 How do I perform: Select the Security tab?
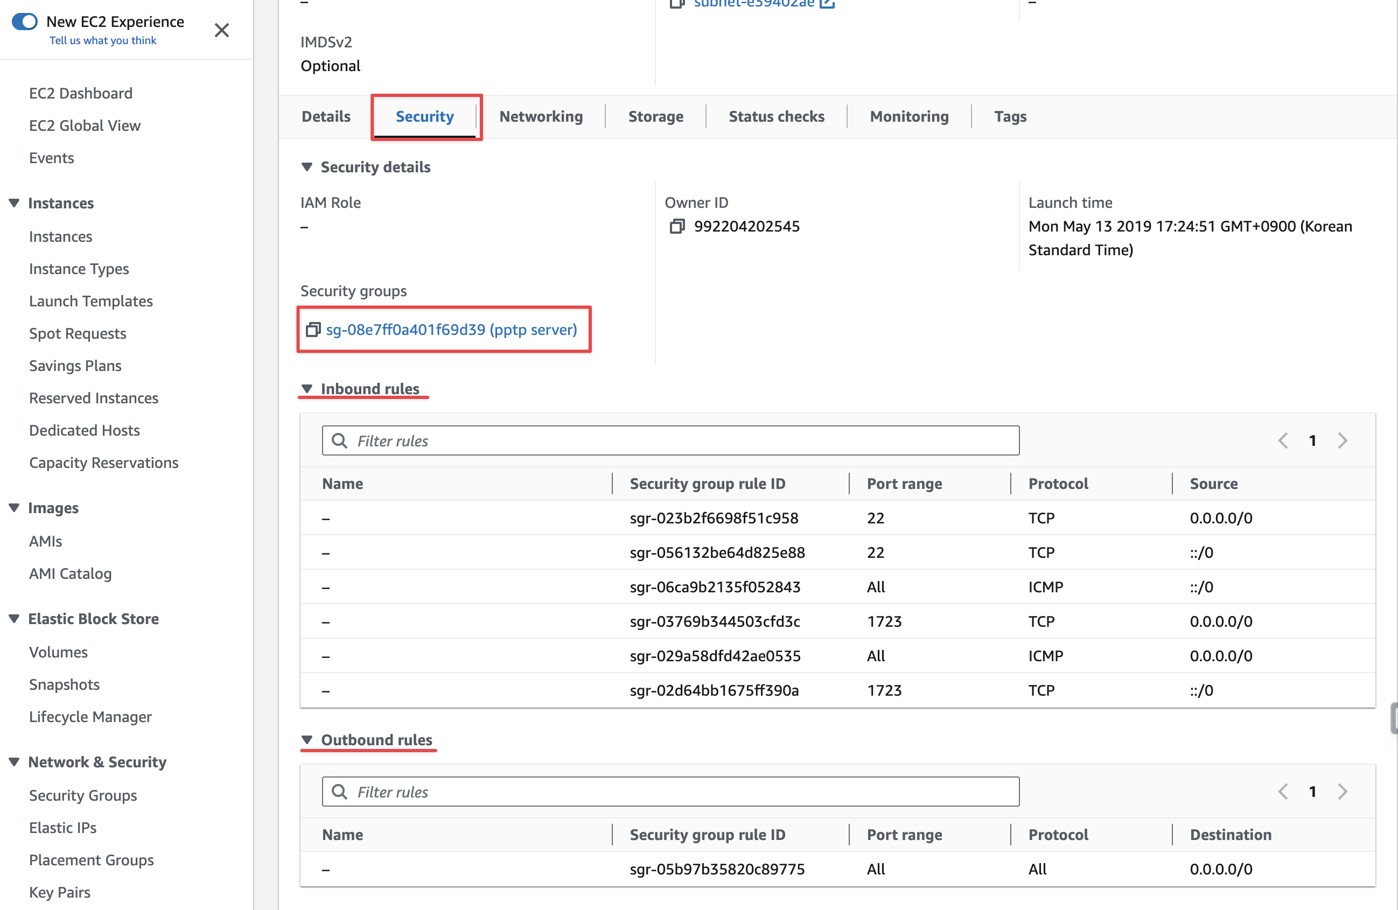click(x=425, y=116)
